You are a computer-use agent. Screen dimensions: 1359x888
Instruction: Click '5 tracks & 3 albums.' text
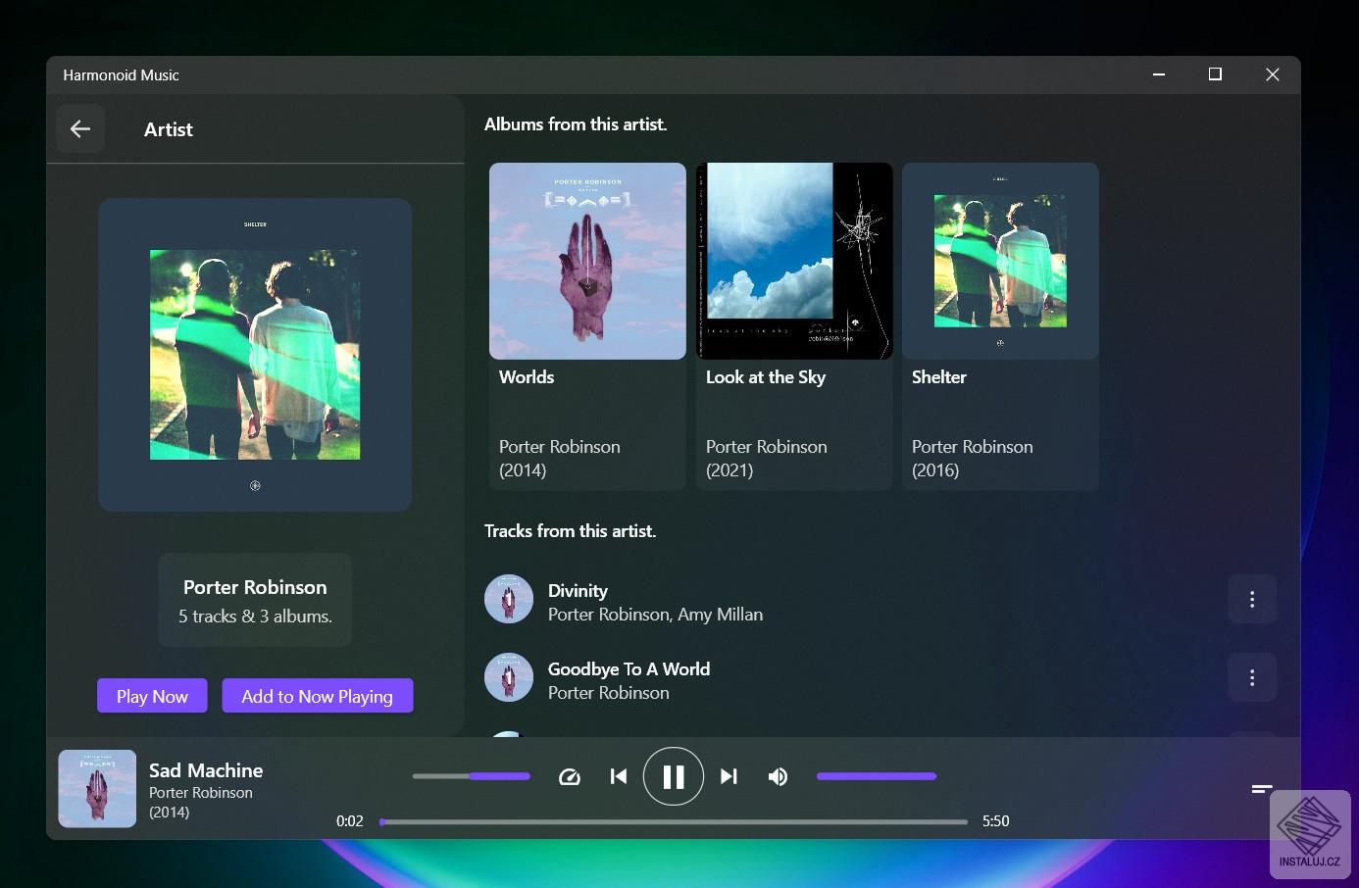(x=255, y=616)
